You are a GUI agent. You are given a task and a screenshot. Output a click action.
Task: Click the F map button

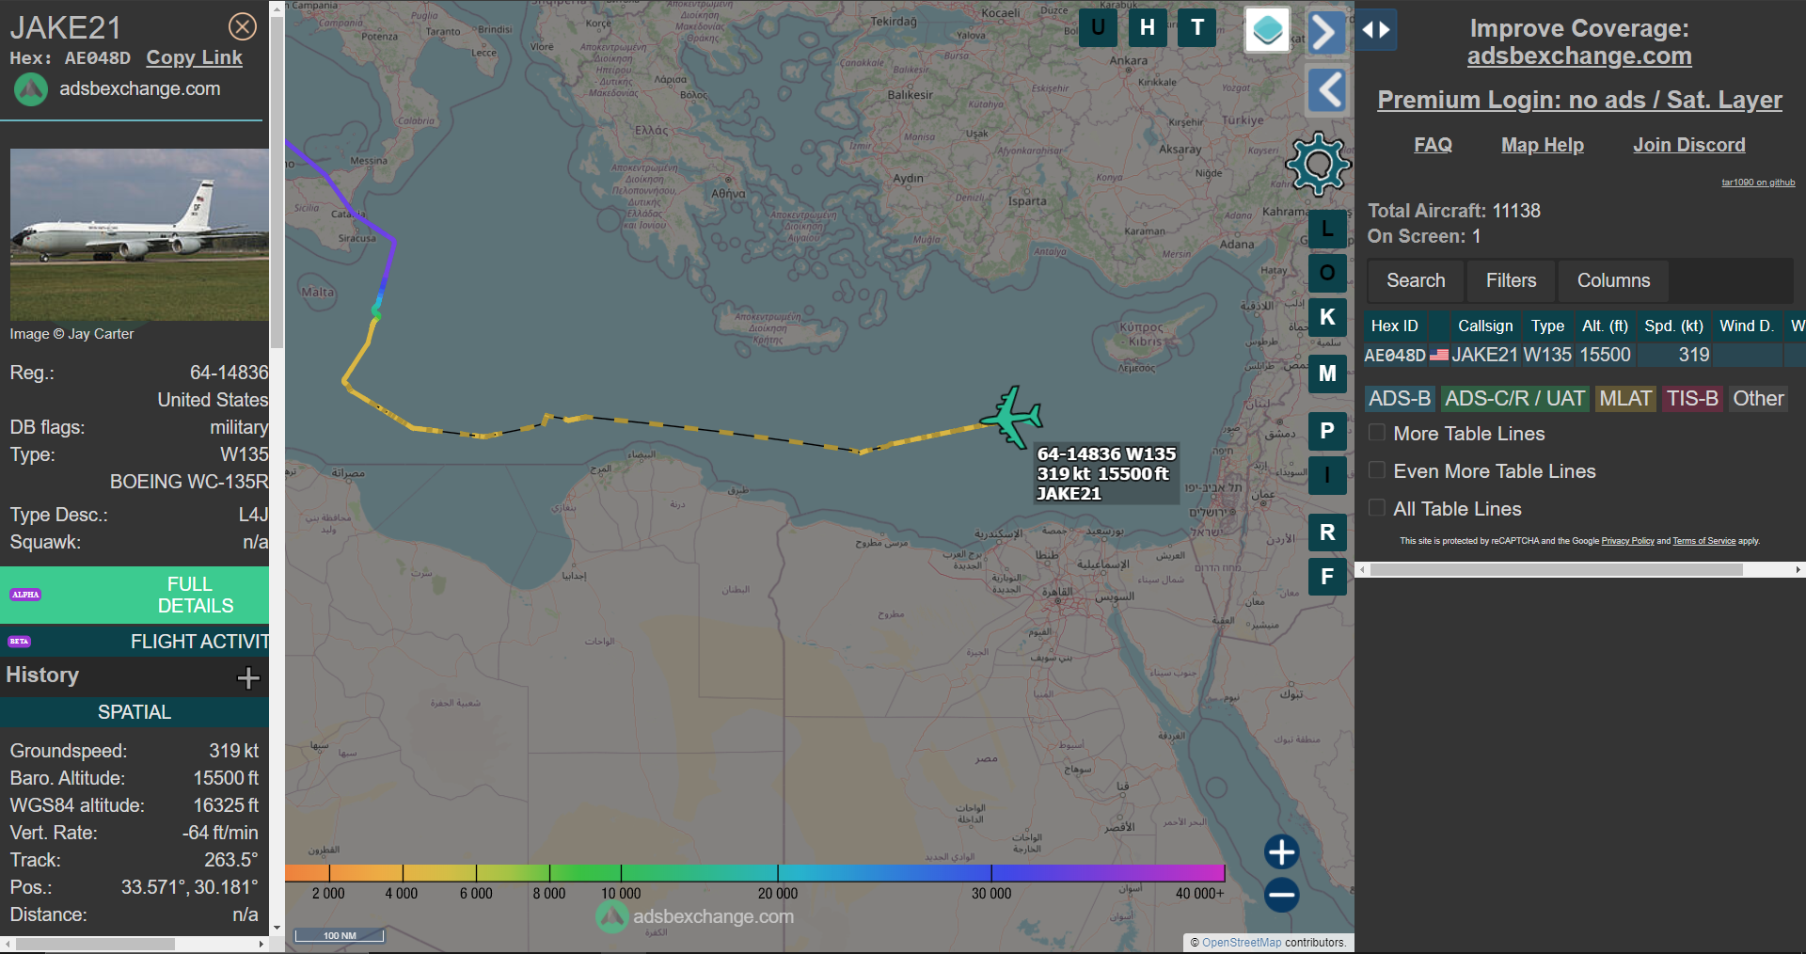tap(1327, 577)
